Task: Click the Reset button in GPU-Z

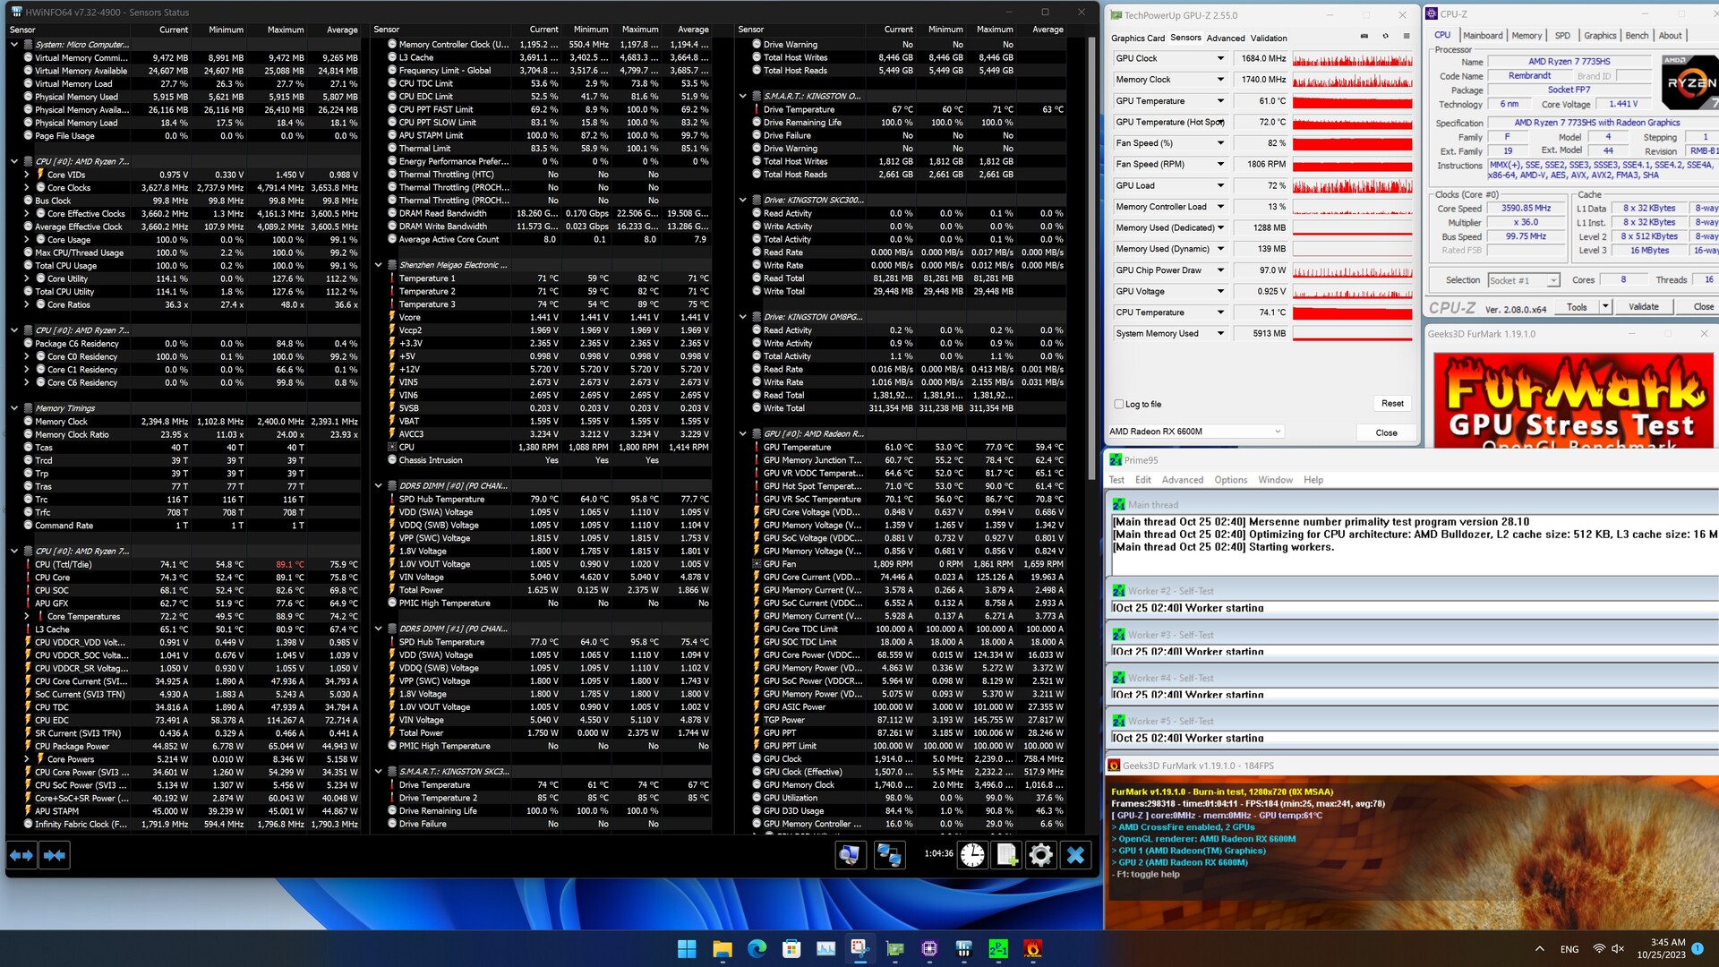Action: click(1392, 404)
